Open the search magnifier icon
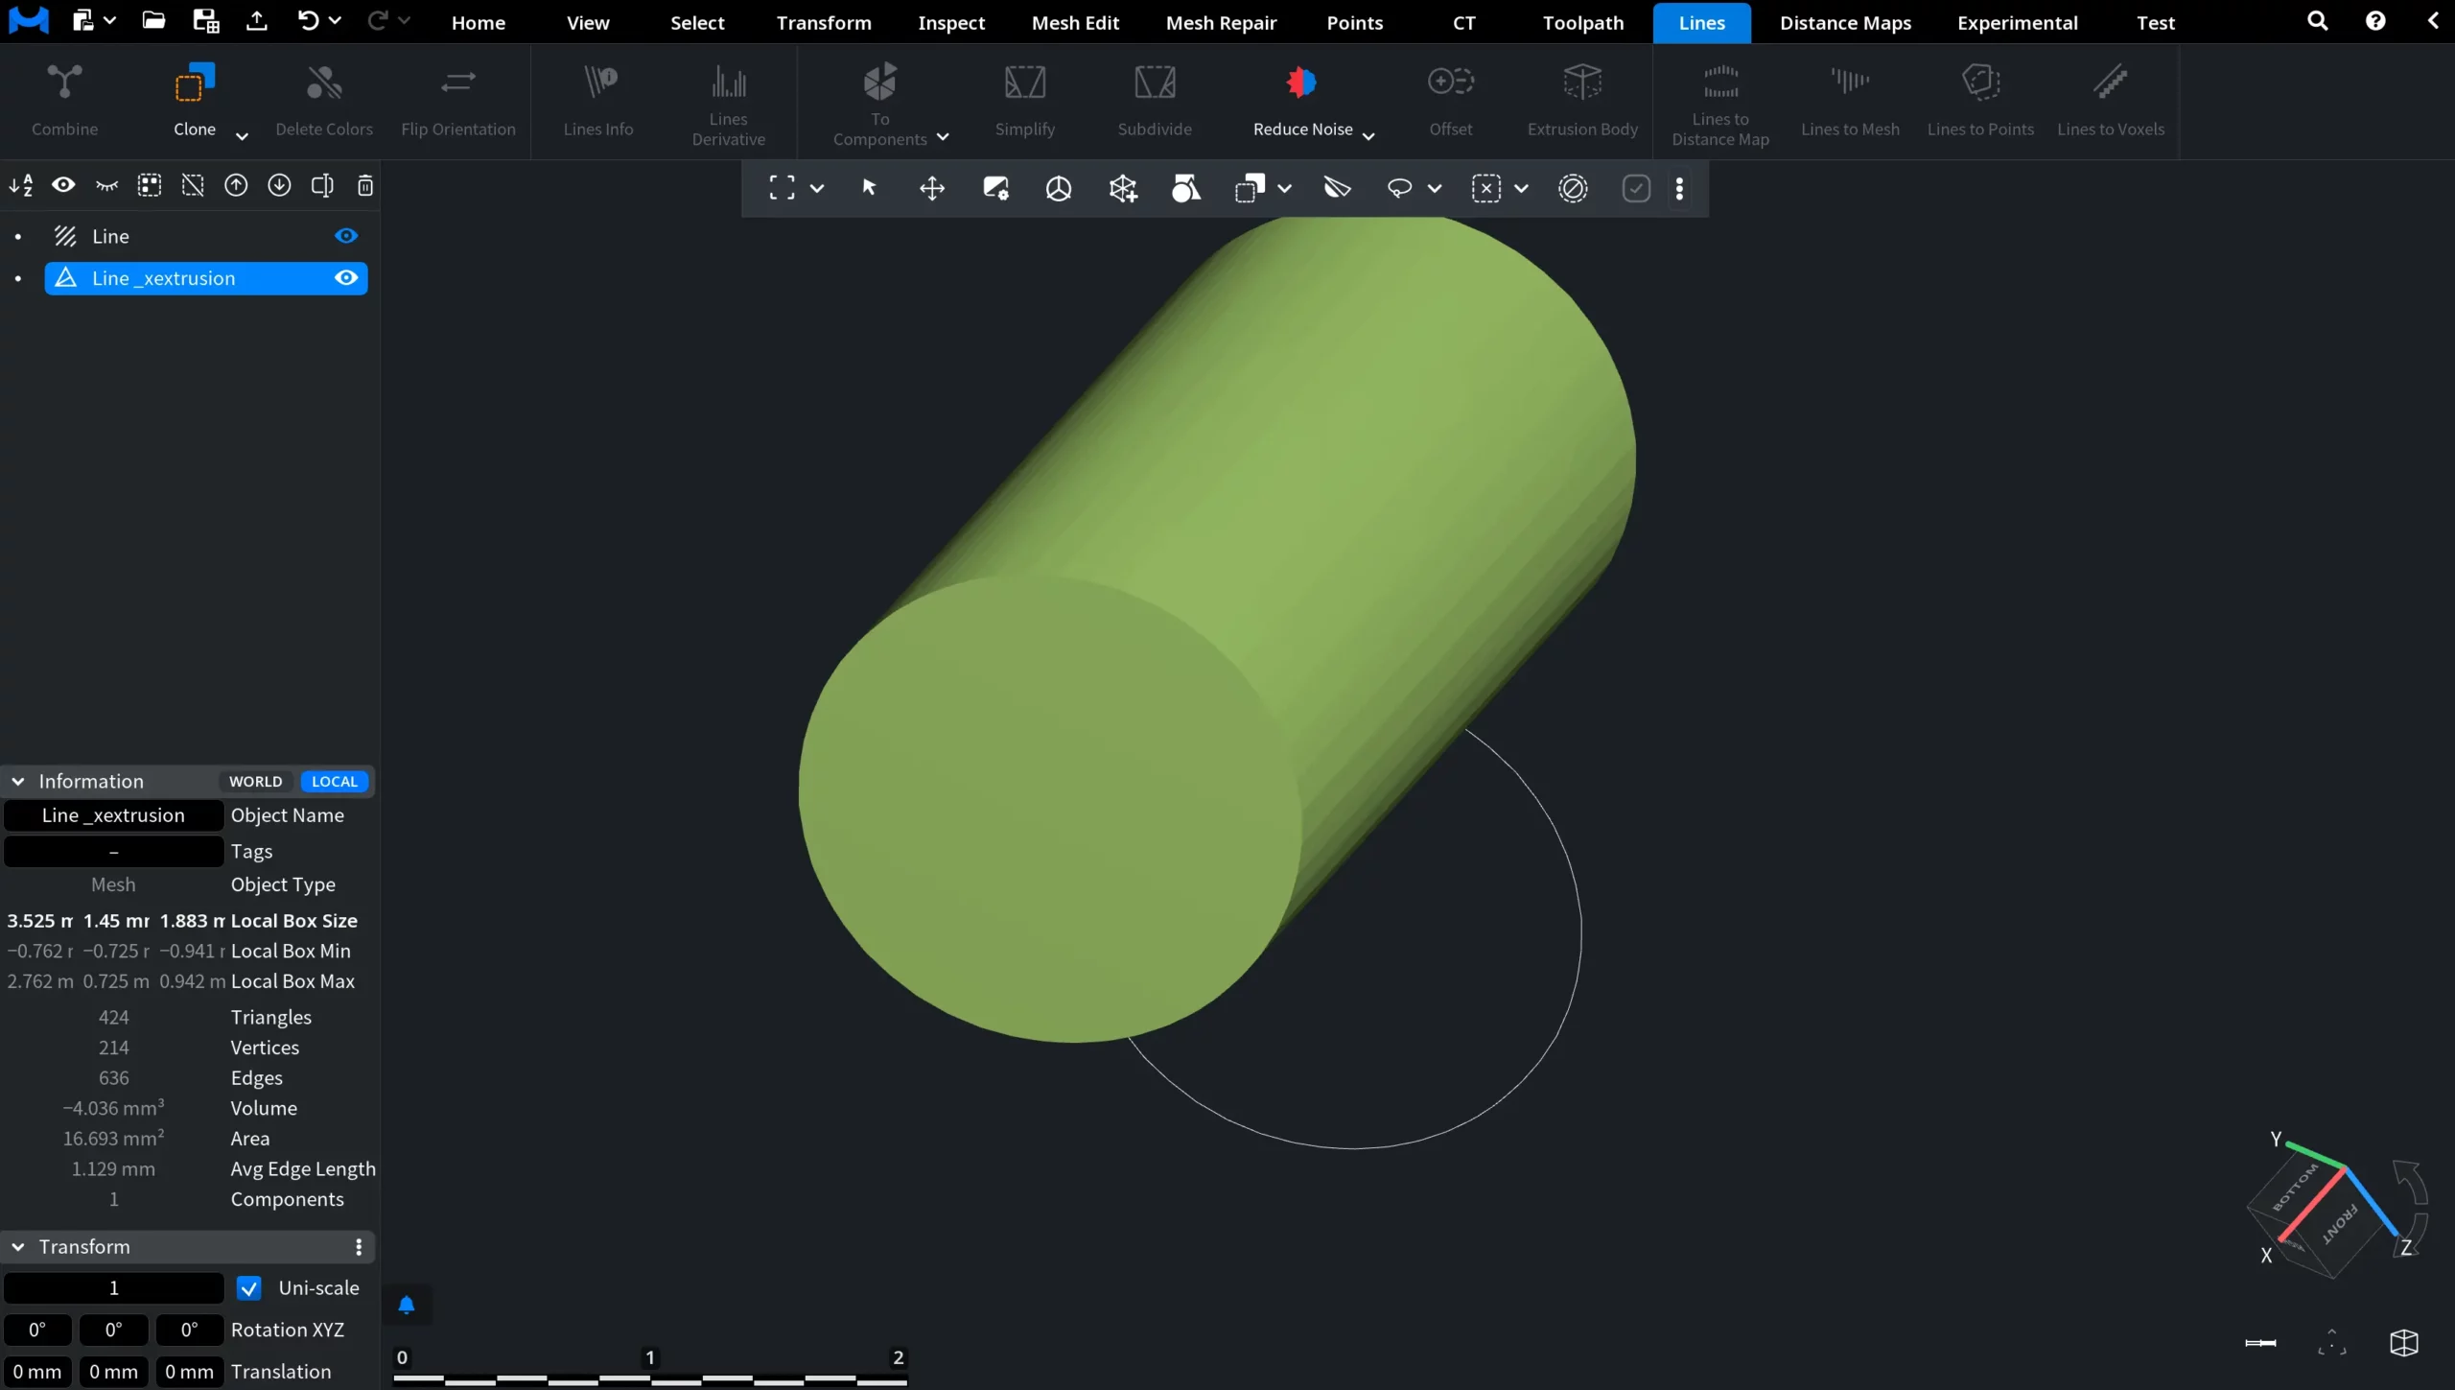The height and width of the screenshot is (1390, 2455). click(2317, 20)
